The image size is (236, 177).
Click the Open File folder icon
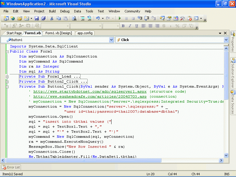[19, 18]
